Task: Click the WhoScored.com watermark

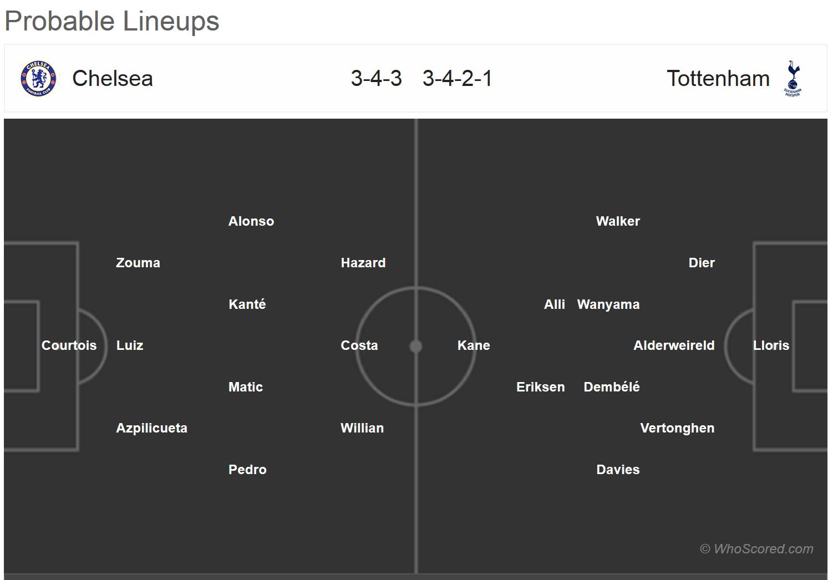Action: (756, 549)
